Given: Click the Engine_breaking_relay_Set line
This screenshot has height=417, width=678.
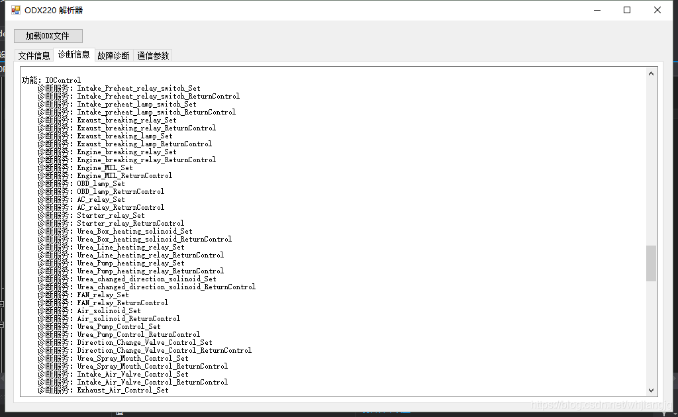Looking at the screenshot, I should click(107, 152).
